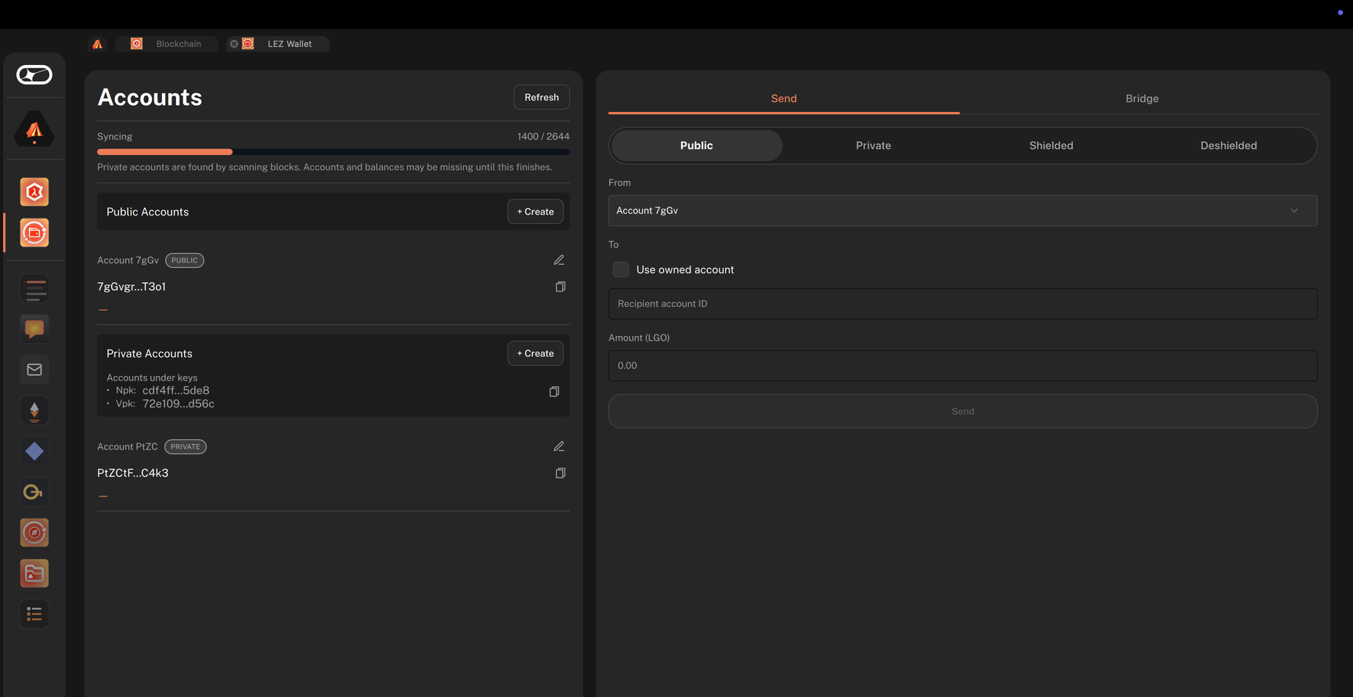Click the PUBLIC badge on Account 7gGv

pyautogui.click(x=185, y=260)
